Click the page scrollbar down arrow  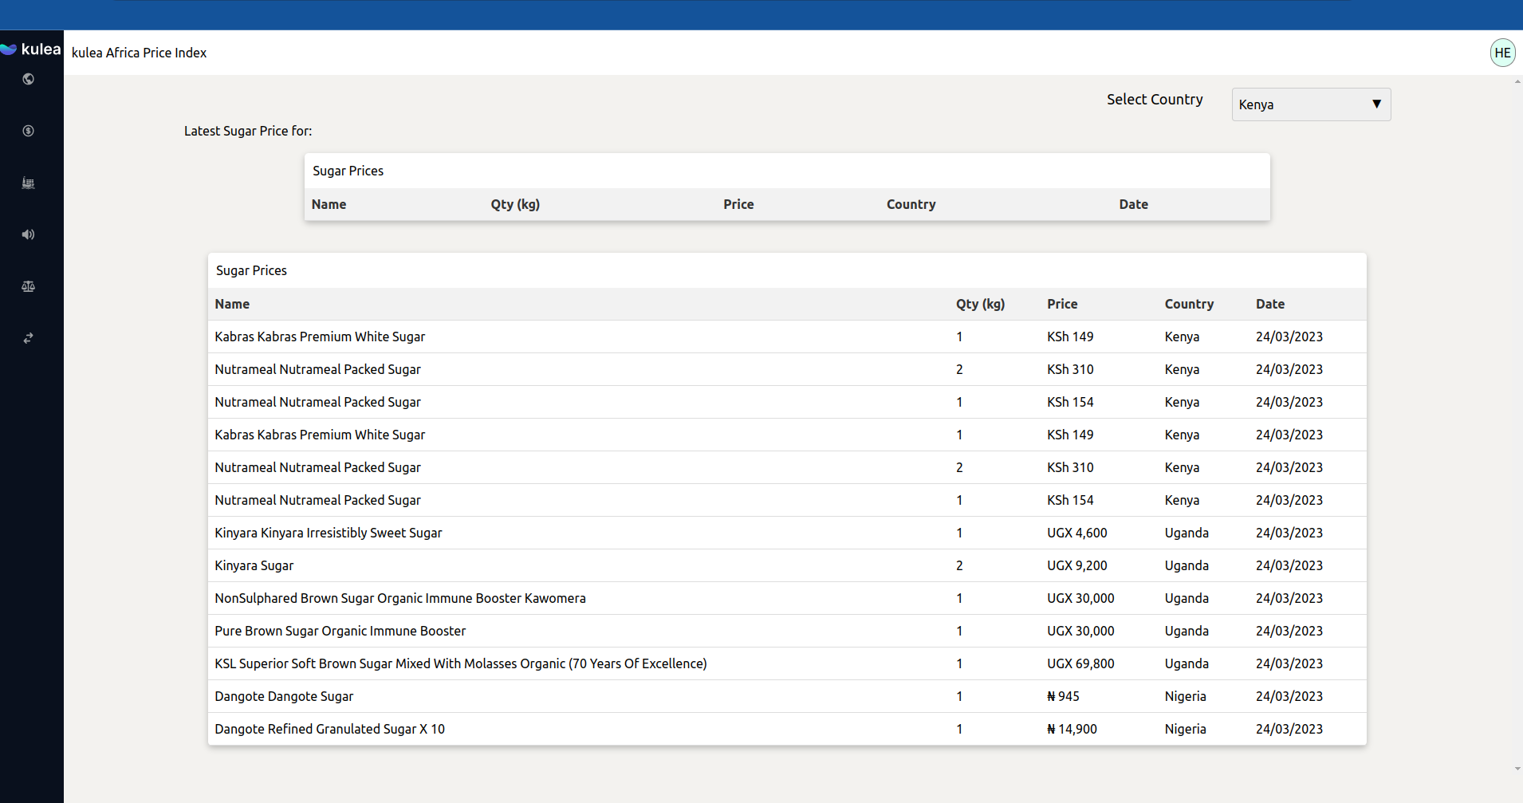click(x=1517, y=770)
